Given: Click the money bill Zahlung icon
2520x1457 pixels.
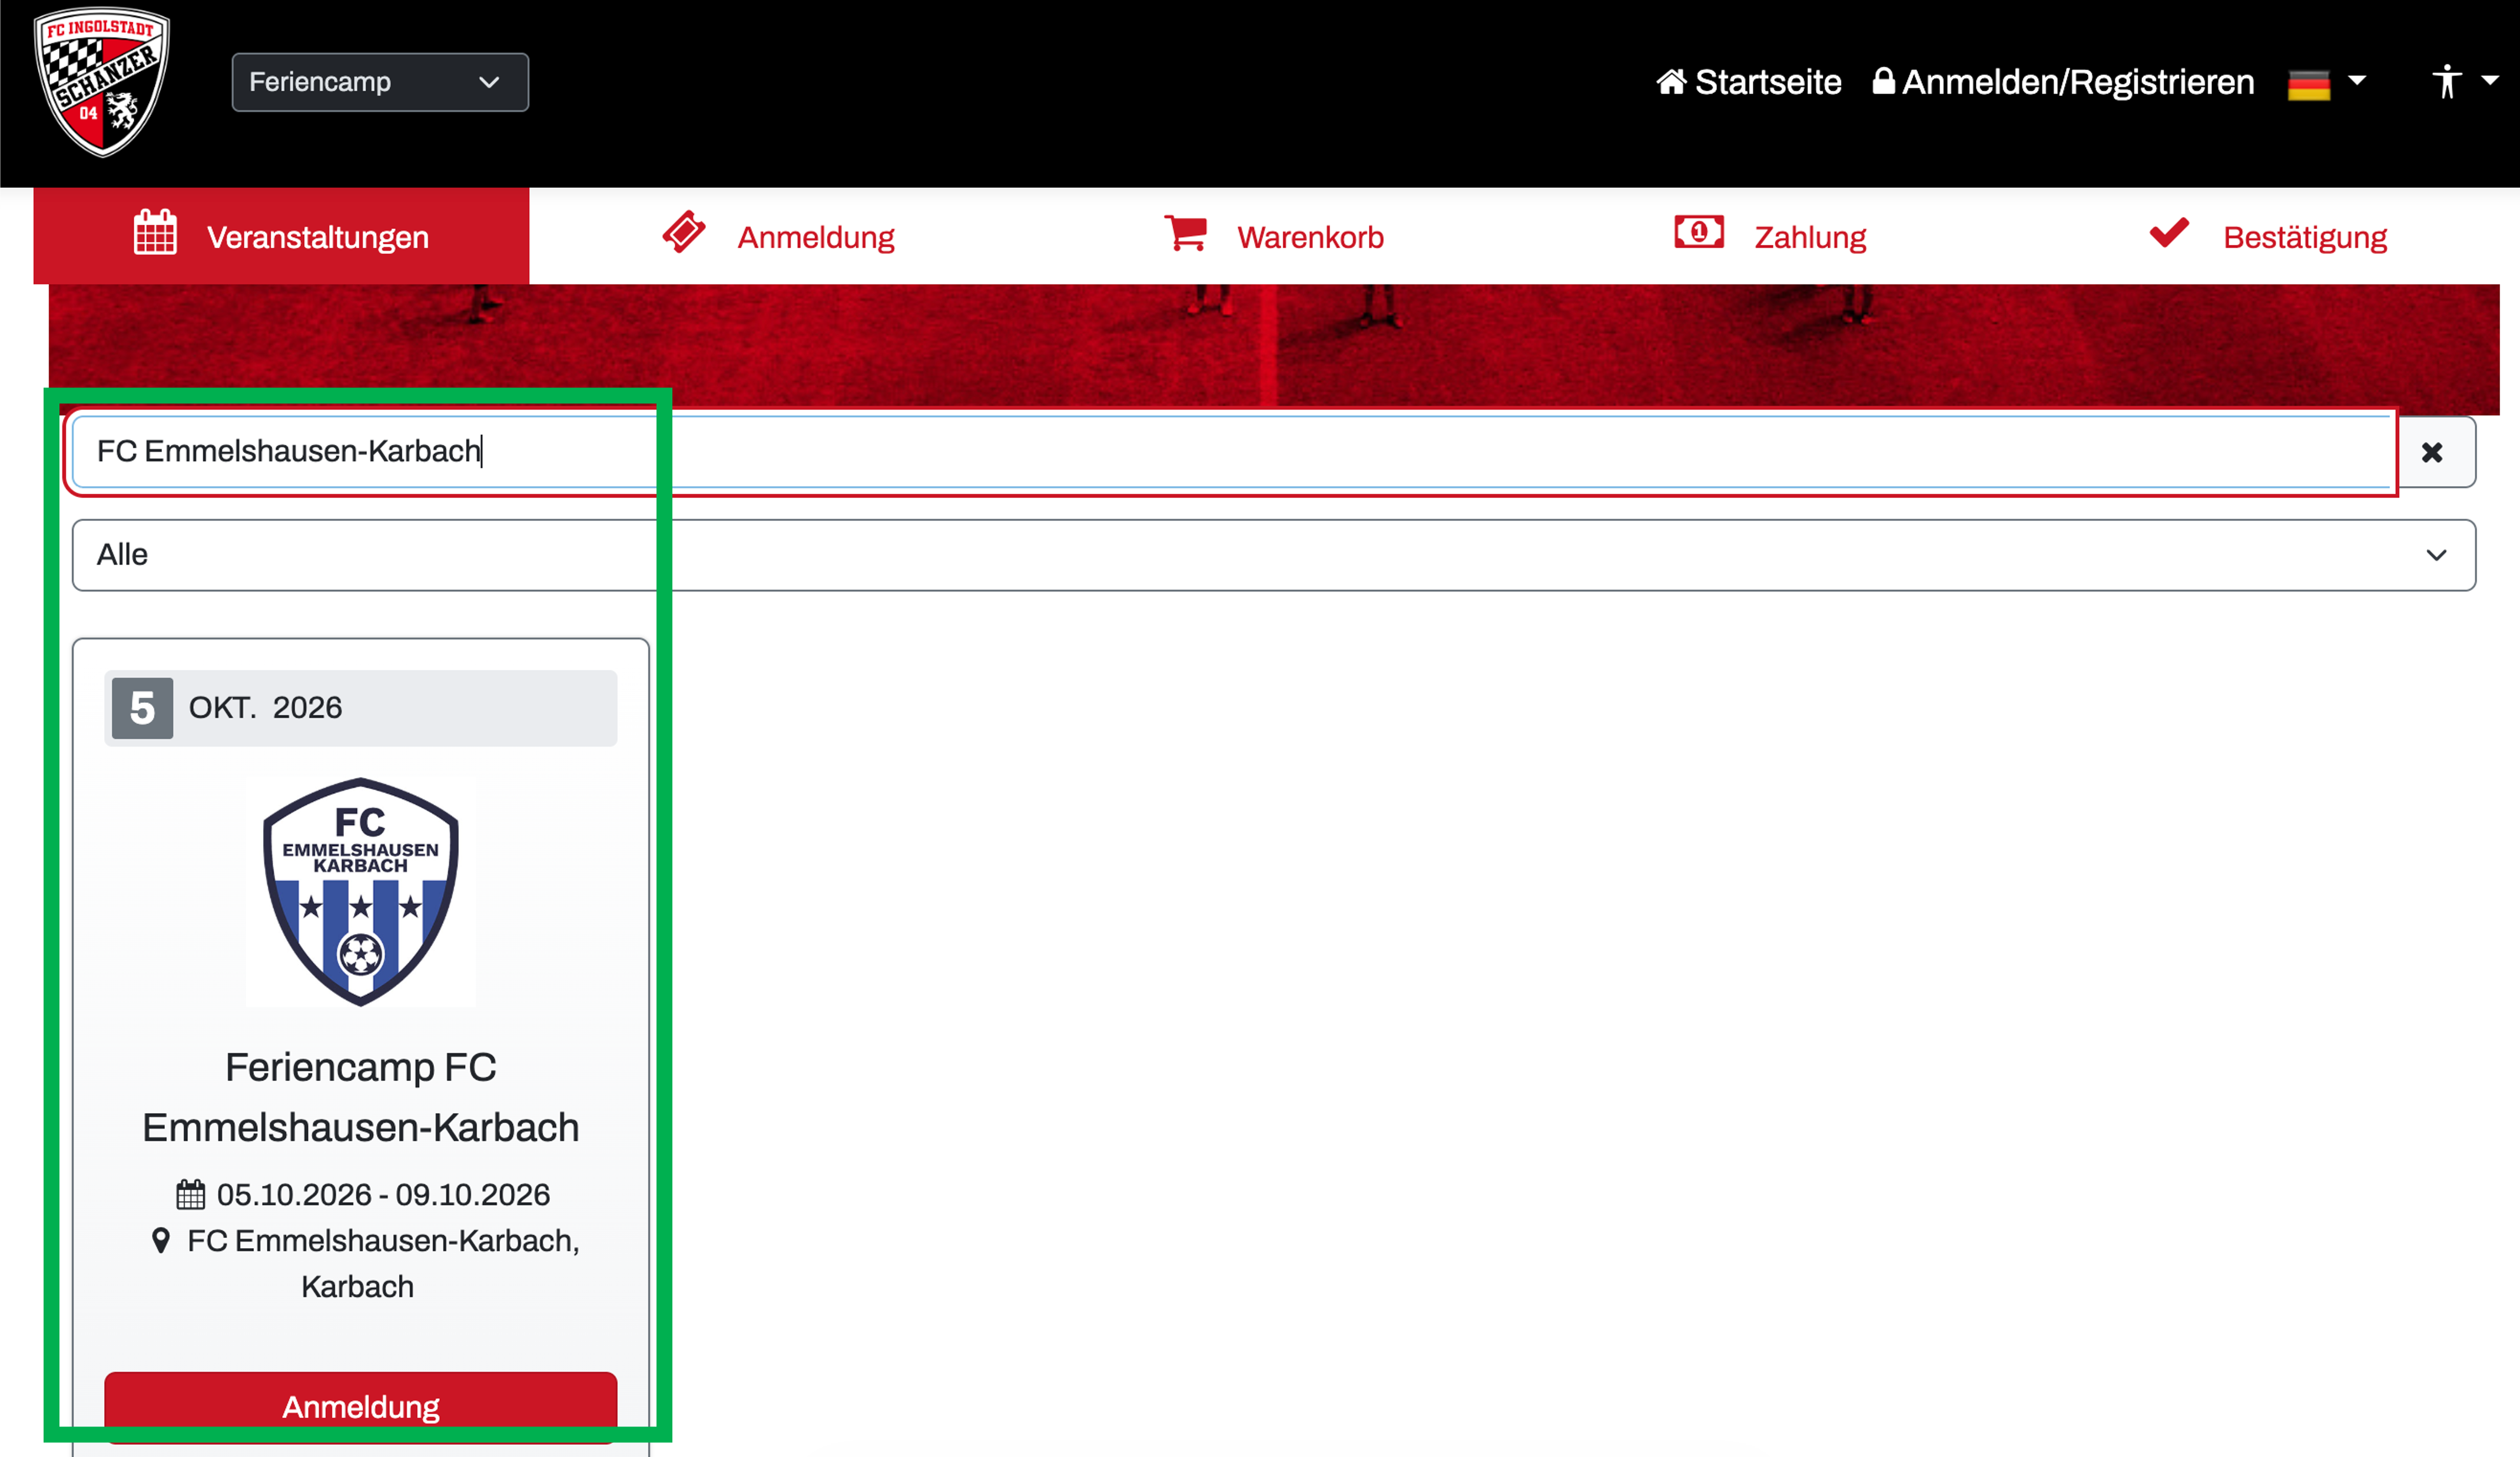Looking at the screenshot, I should (x=1698, y=232).
